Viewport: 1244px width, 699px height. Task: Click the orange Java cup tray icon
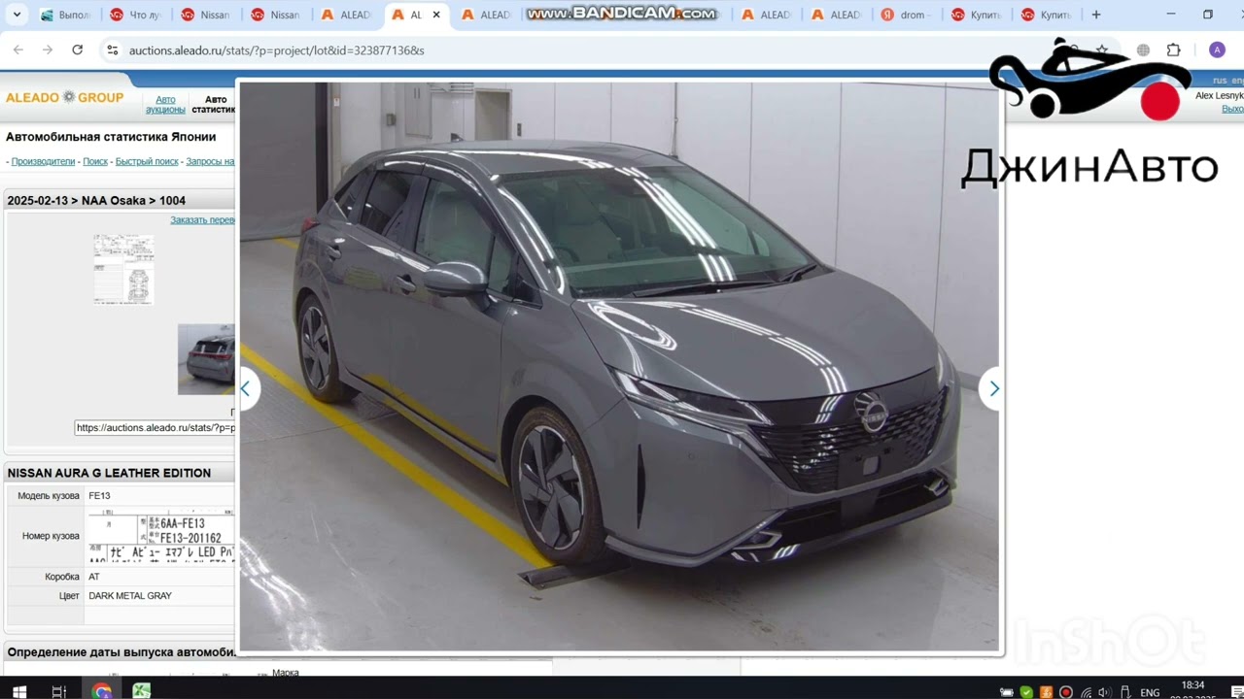click(x=1046, y=692)
